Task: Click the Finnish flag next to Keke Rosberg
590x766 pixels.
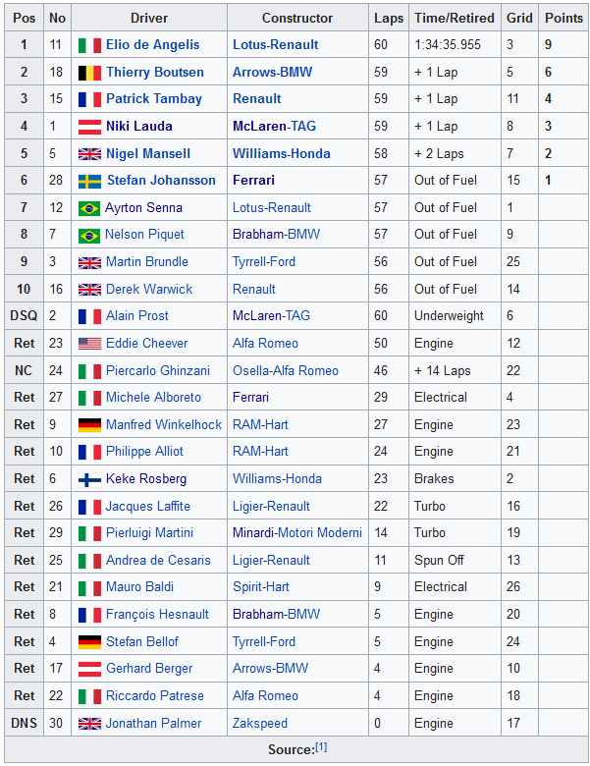Action: (89, 479)
